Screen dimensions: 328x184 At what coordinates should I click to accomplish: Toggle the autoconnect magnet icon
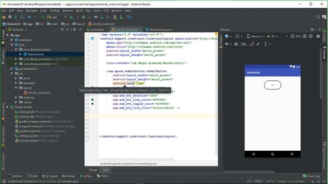[x=236, y=44]
